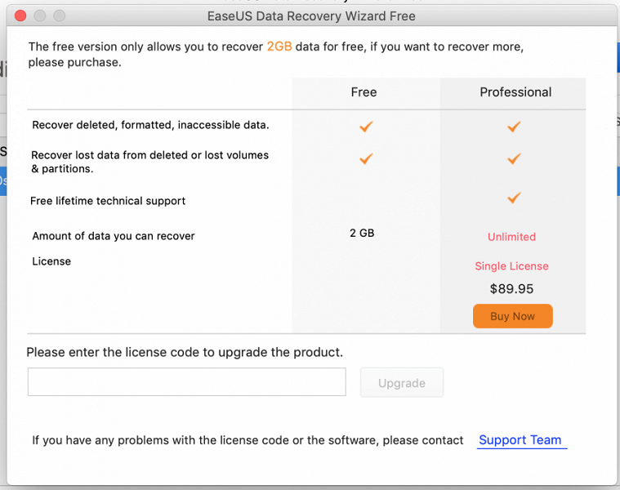Click Professional checkmark for recover deleted data

pyautogui.click(x=514, y=127)
